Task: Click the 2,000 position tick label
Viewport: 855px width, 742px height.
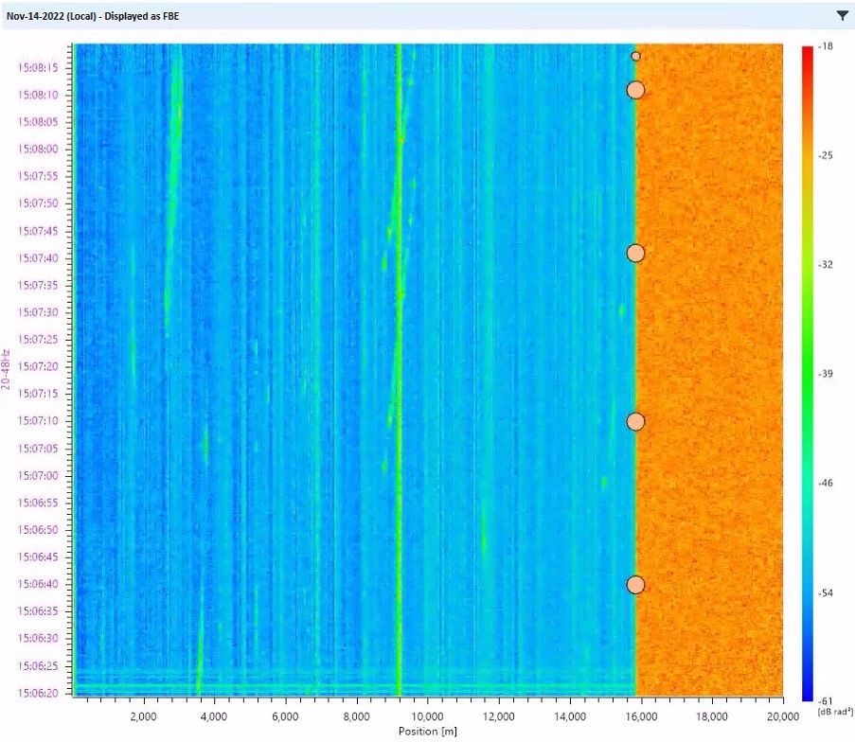Action: coord(143,715)
